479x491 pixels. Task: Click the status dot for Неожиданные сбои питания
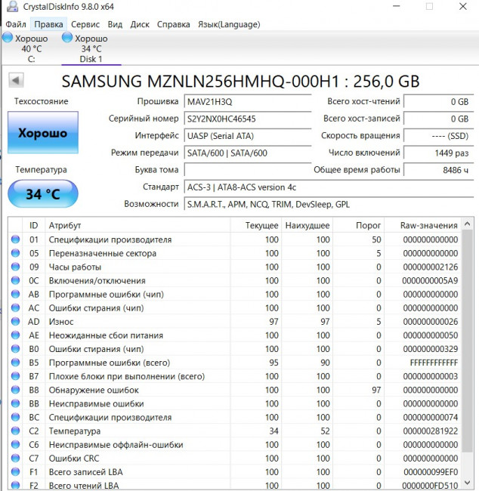pyautogui.click(x=15, y=335)
